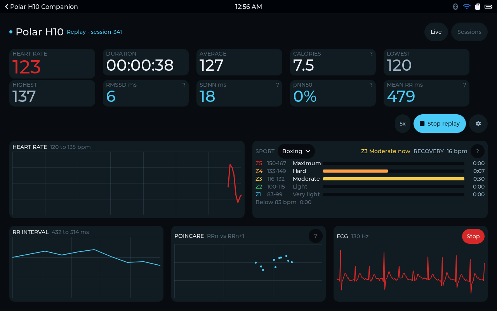Viewport: 497px width, 311px height.
Task: Open the Poincare plot help button
Action: pos(316,236)
